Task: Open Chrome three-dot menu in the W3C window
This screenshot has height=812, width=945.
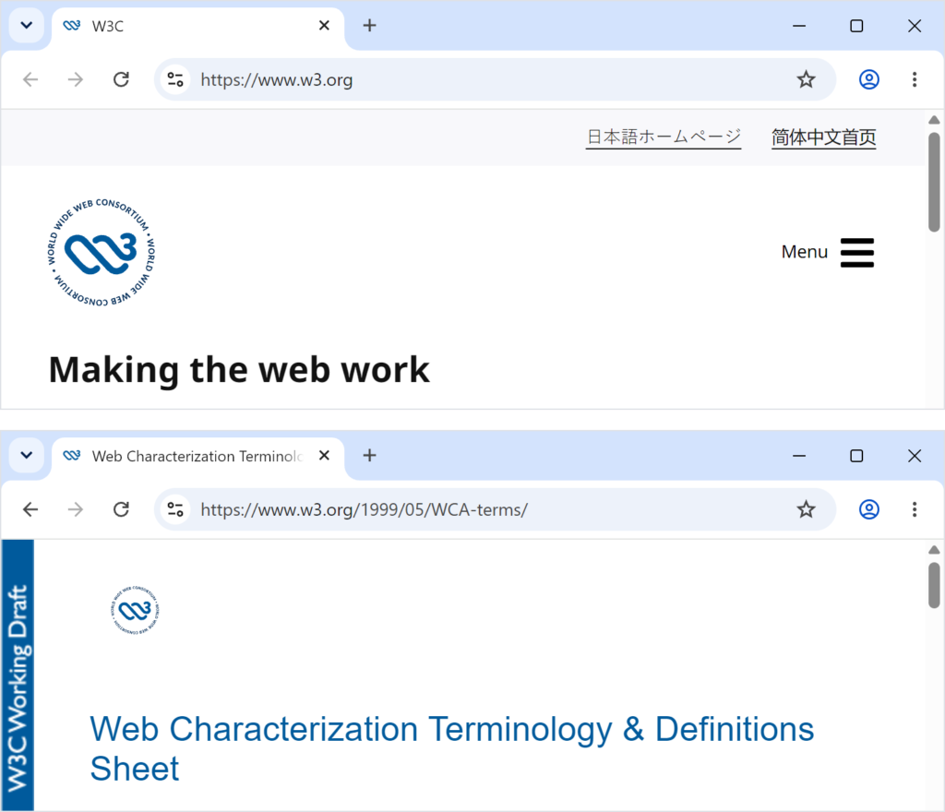Action: pyautogui.click(x=915, y=79)
